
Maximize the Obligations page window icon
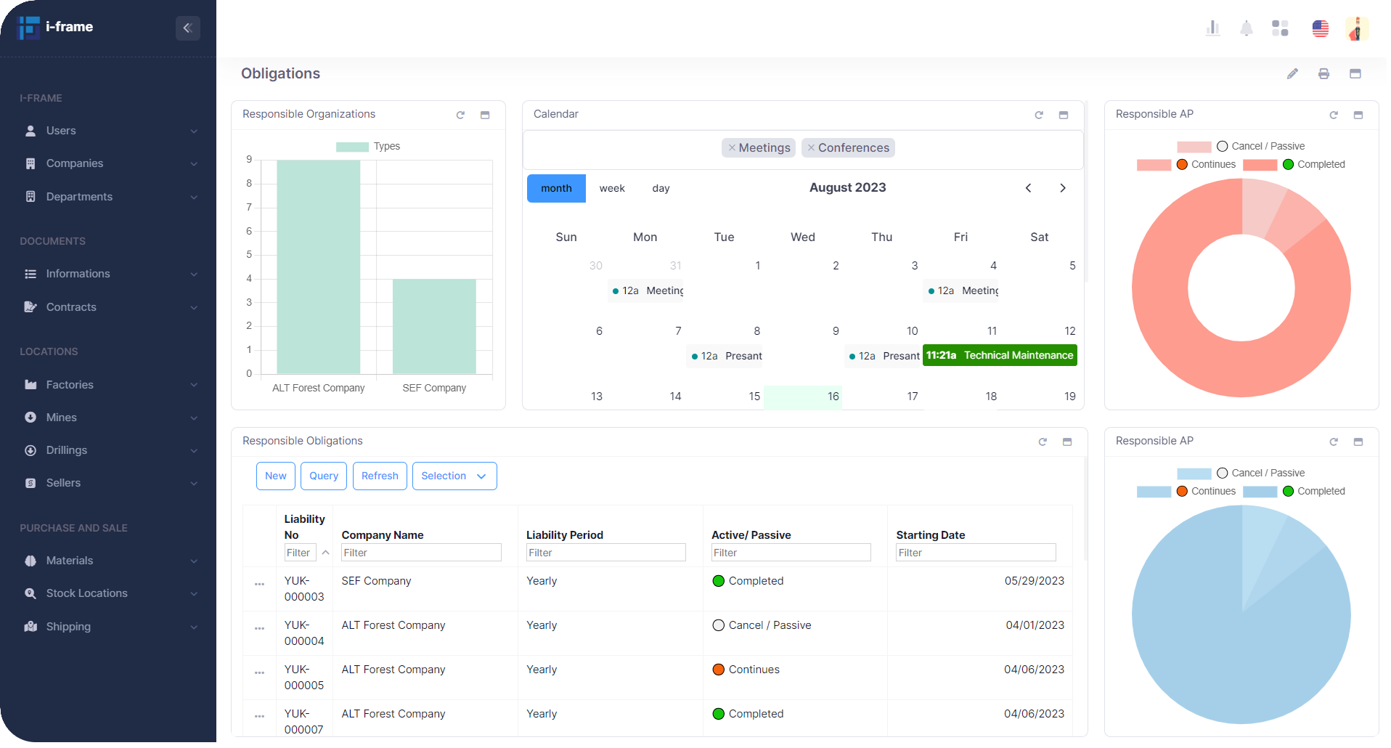tap(1355, 74)
